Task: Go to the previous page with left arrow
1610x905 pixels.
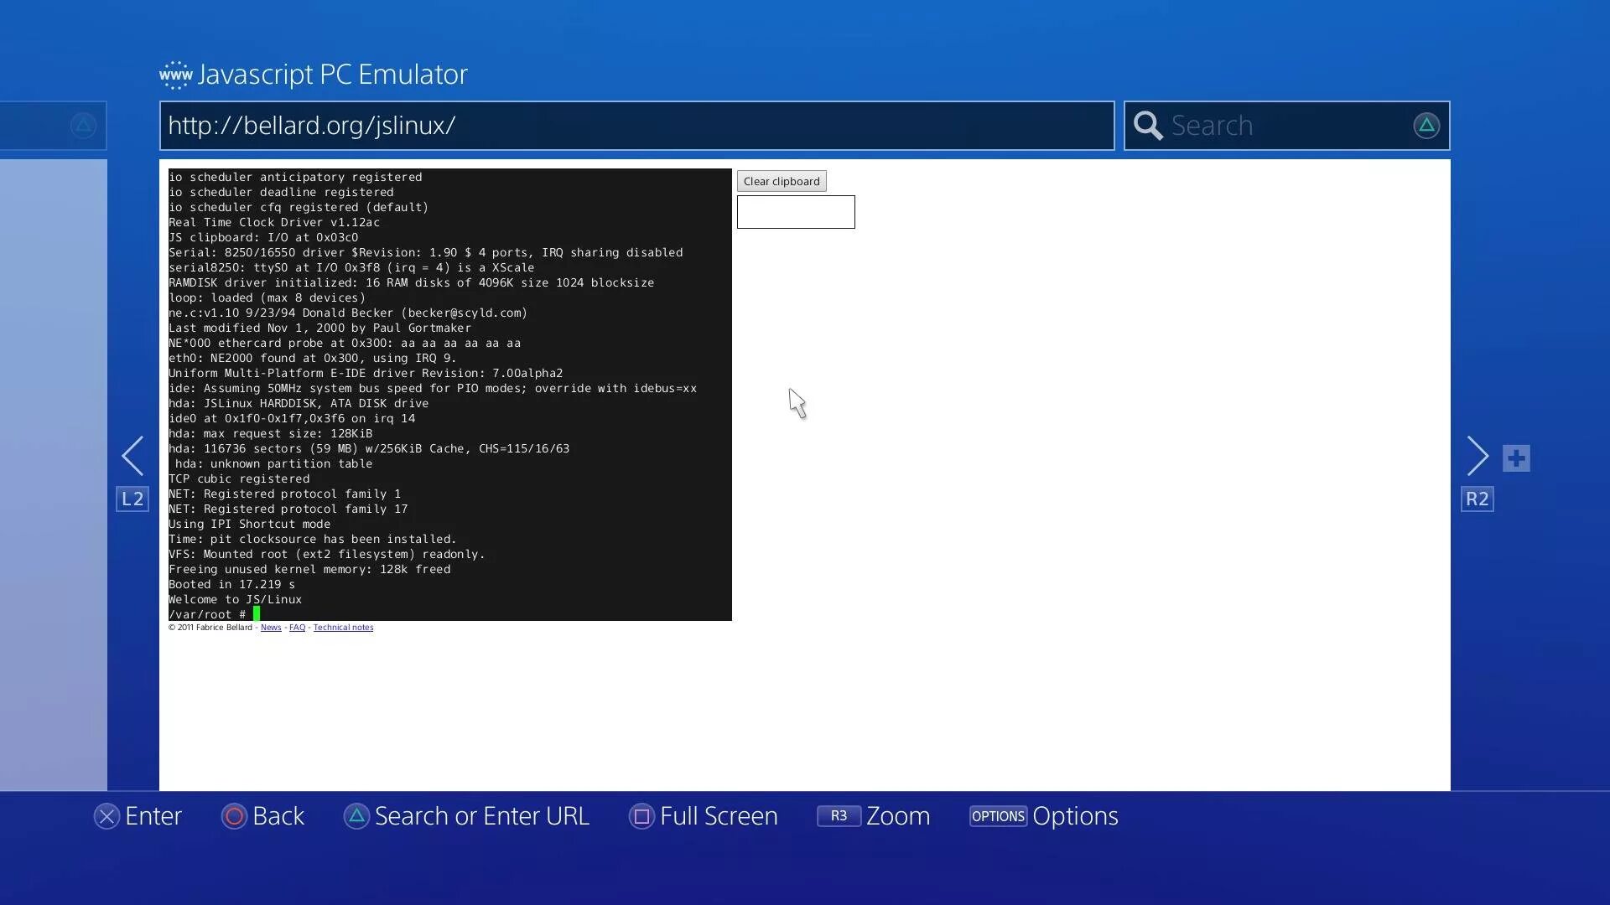Action: coord(132,457)
